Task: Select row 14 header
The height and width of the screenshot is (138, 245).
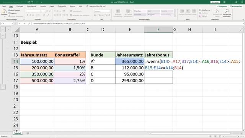Action: [x=16, y=61]
